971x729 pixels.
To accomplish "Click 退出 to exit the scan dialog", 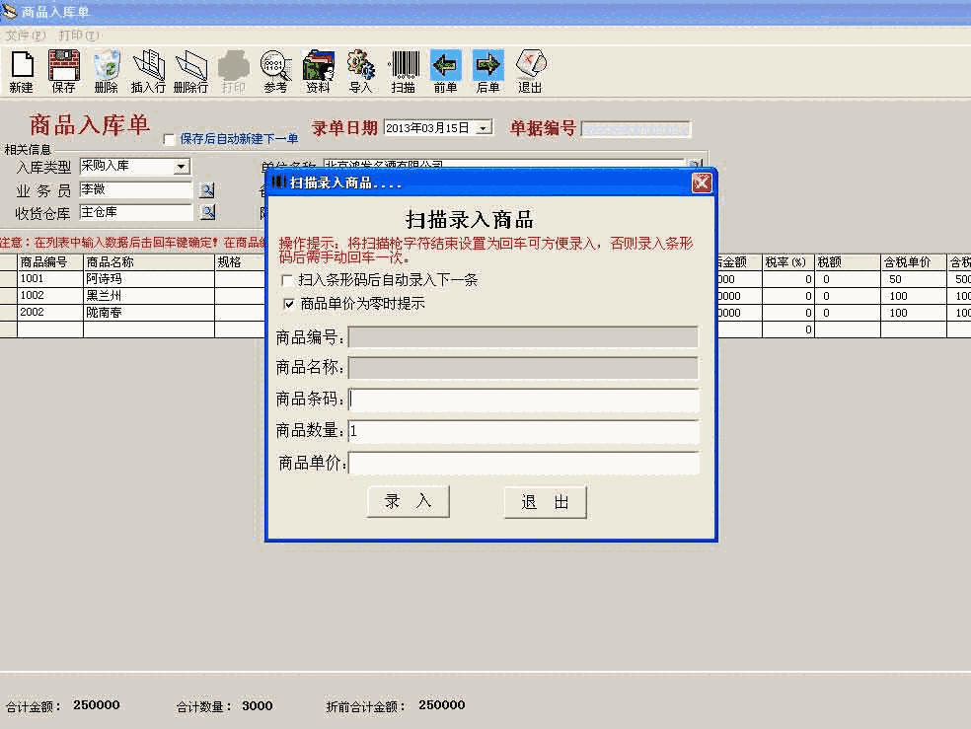I will pos(545,501).
